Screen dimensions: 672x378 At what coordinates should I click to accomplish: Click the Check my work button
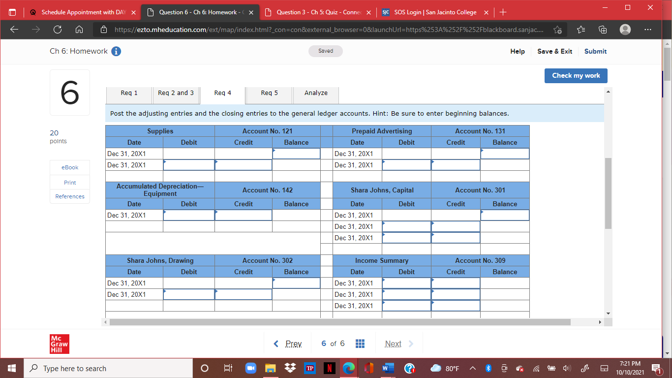[576, 76]
